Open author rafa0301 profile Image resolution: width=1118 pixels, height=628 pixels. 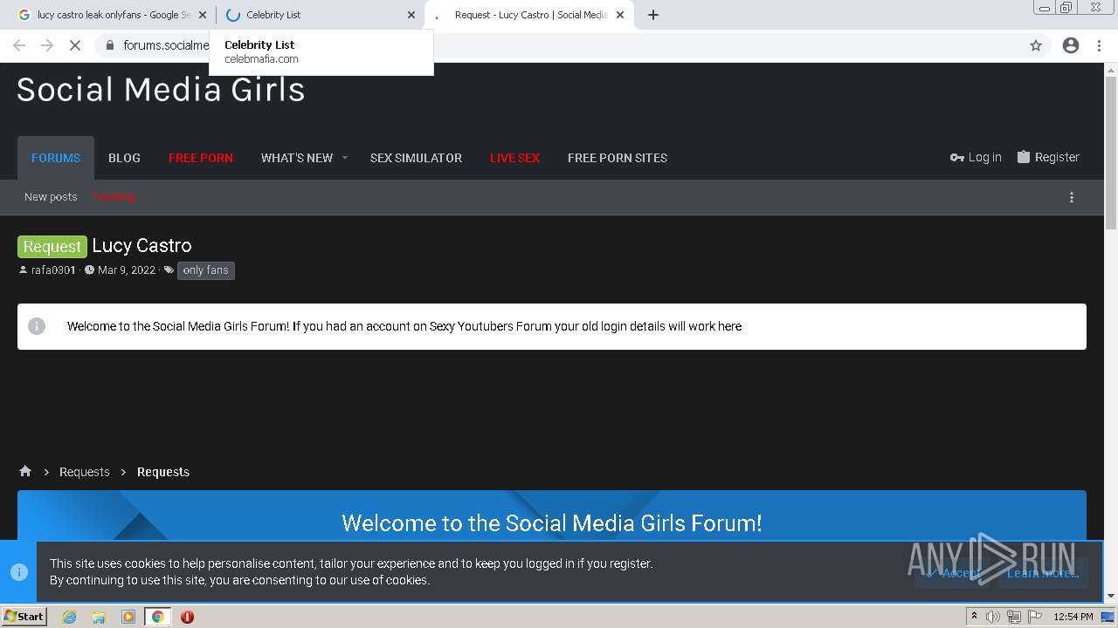53,270
